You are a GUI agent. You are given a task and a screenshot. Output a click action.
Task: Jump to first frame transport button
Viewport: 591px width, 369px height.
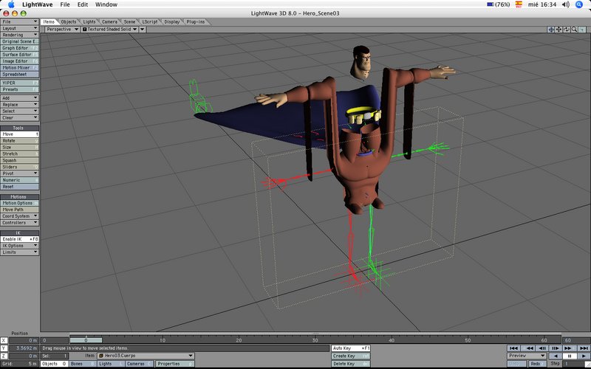(x=513, y=348)
